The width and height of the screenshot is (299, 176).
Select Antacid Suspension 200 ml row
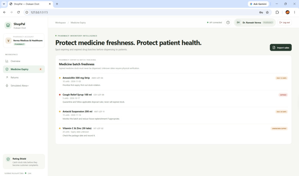[x=173, y=115]
